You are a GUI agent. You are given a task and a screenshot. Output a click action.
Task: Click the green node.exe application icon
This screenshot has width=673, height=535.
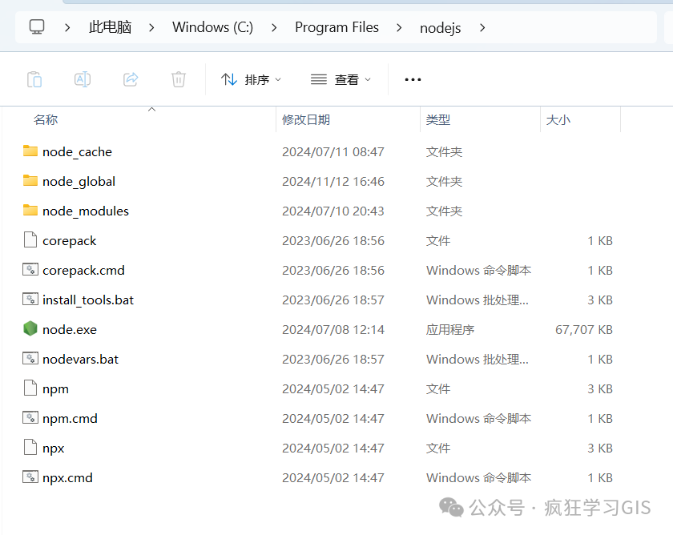pyautogui.click(x=30, y=329)
